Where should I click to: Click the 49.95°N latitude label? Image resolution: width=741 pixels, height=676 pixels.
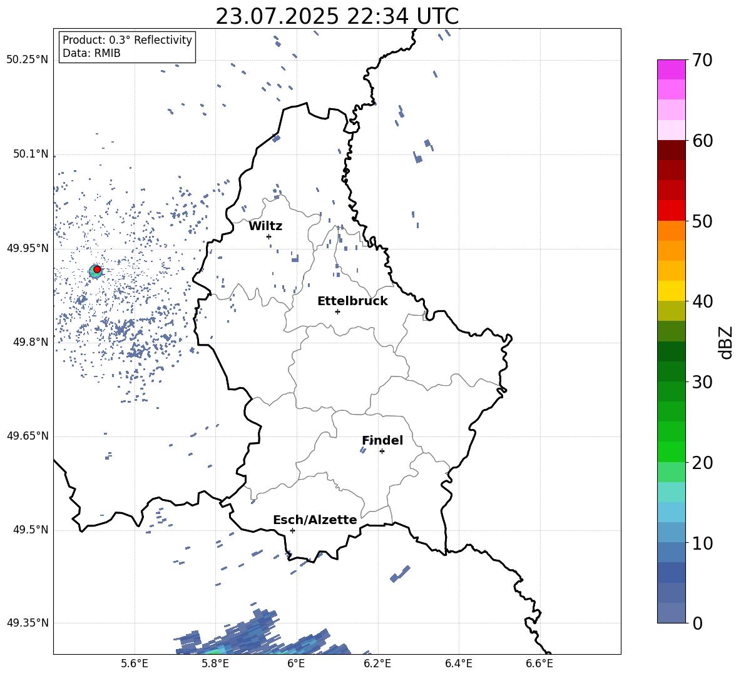pos(28,248)
